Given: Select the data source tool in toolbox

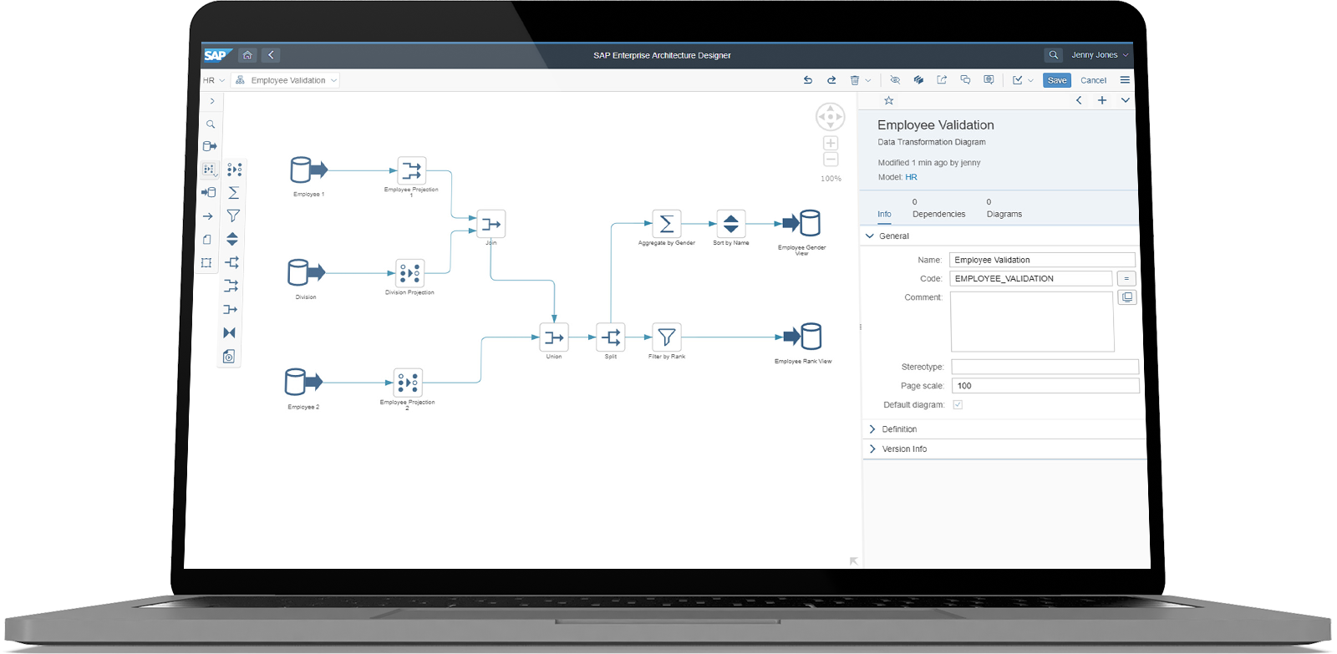Looking at the screenshot, I should point(210,146).
